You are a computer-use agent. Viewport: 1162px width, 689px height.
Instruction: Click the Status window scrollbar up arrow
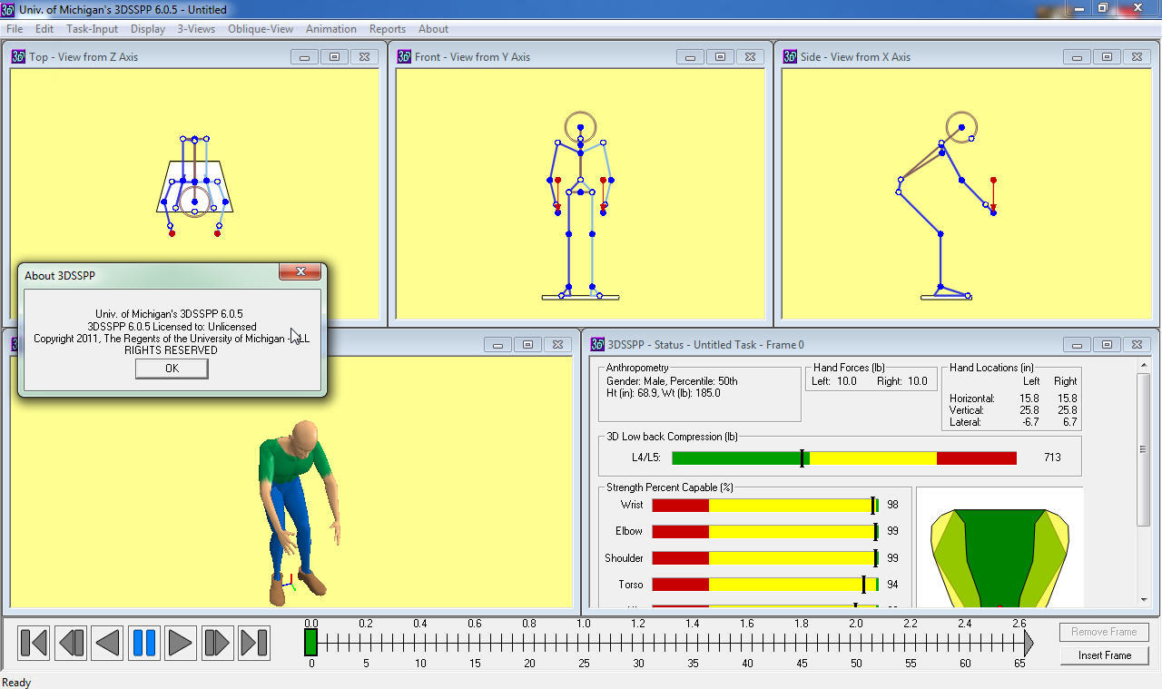click(x=1143, y=365)
